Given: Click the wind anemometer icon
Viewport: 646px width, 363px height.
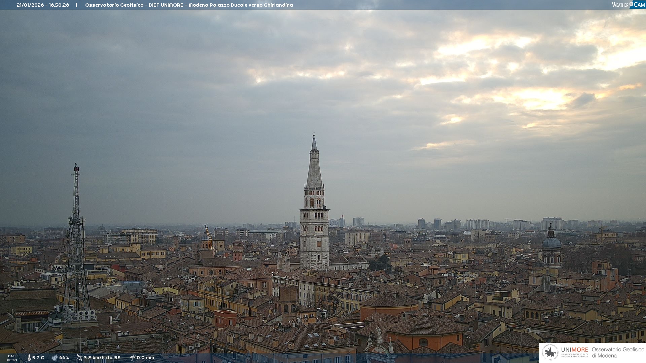Looking at the screenshot, I should tap(79, 358).
